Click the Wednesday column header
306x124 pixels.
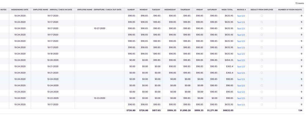[x=170, y=10]
